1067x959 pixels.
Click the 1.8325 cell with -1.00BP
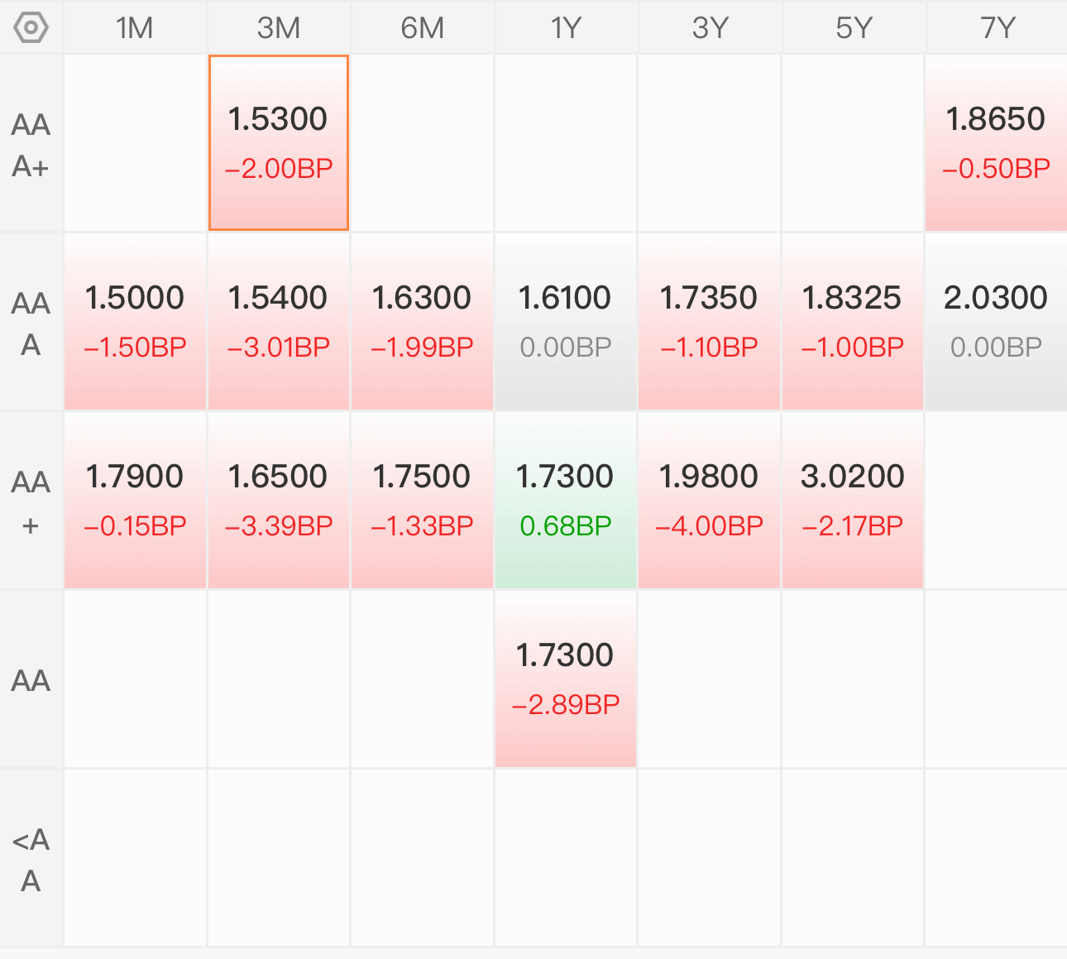pos(853,322)
